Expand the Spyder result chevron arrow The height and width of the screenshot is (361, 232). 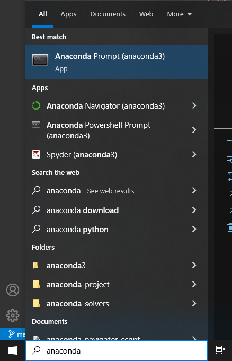[x=194, y=154]
